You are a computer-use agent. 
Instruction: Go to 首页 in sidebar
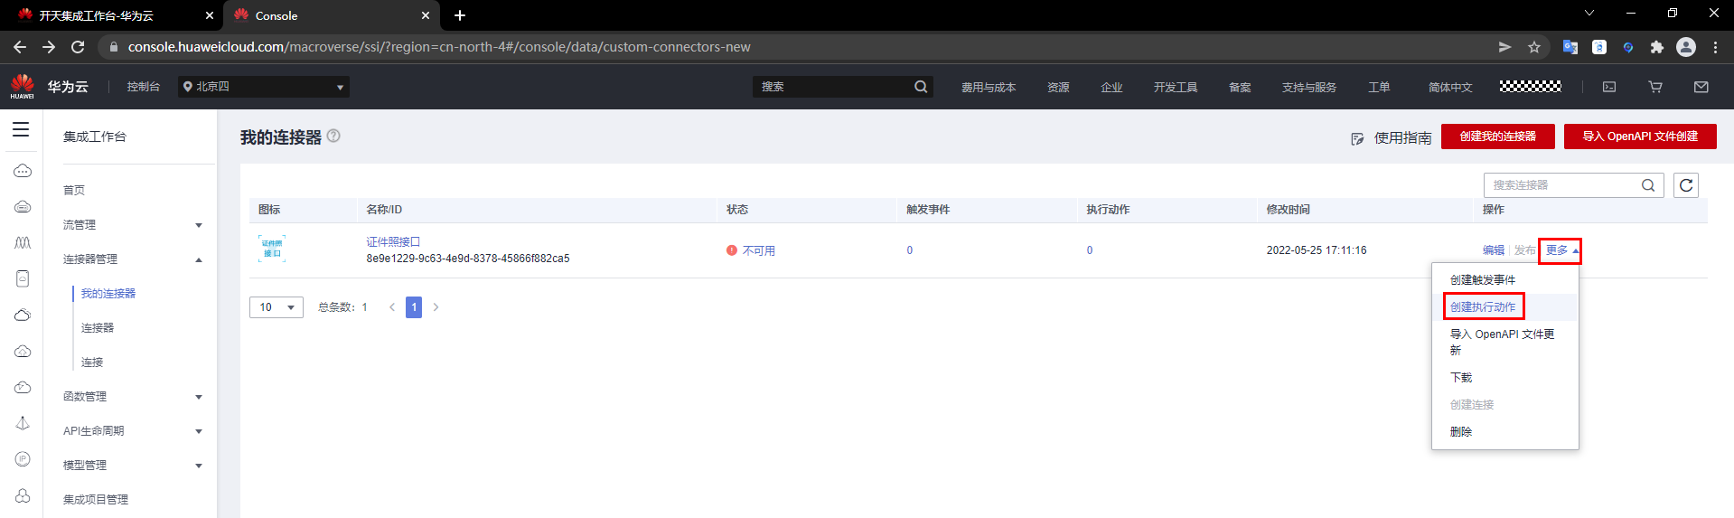tap(74, 191)
